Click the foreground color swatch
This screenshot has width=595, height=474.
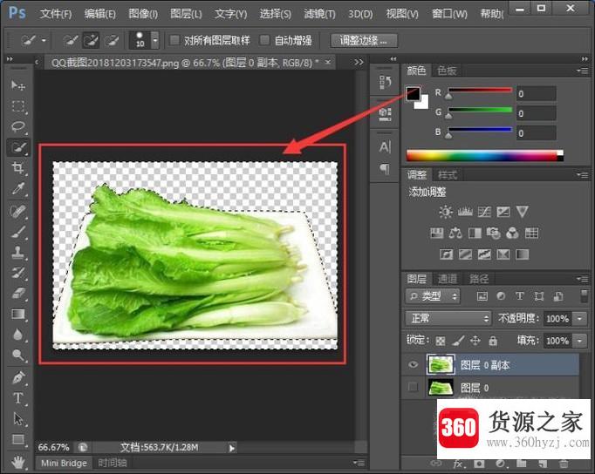pyautogui.click(x=413, y=93)
